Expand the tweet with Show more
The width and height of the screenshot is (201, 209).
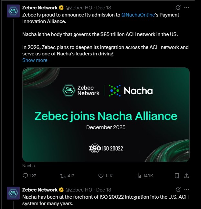[35, 60]
